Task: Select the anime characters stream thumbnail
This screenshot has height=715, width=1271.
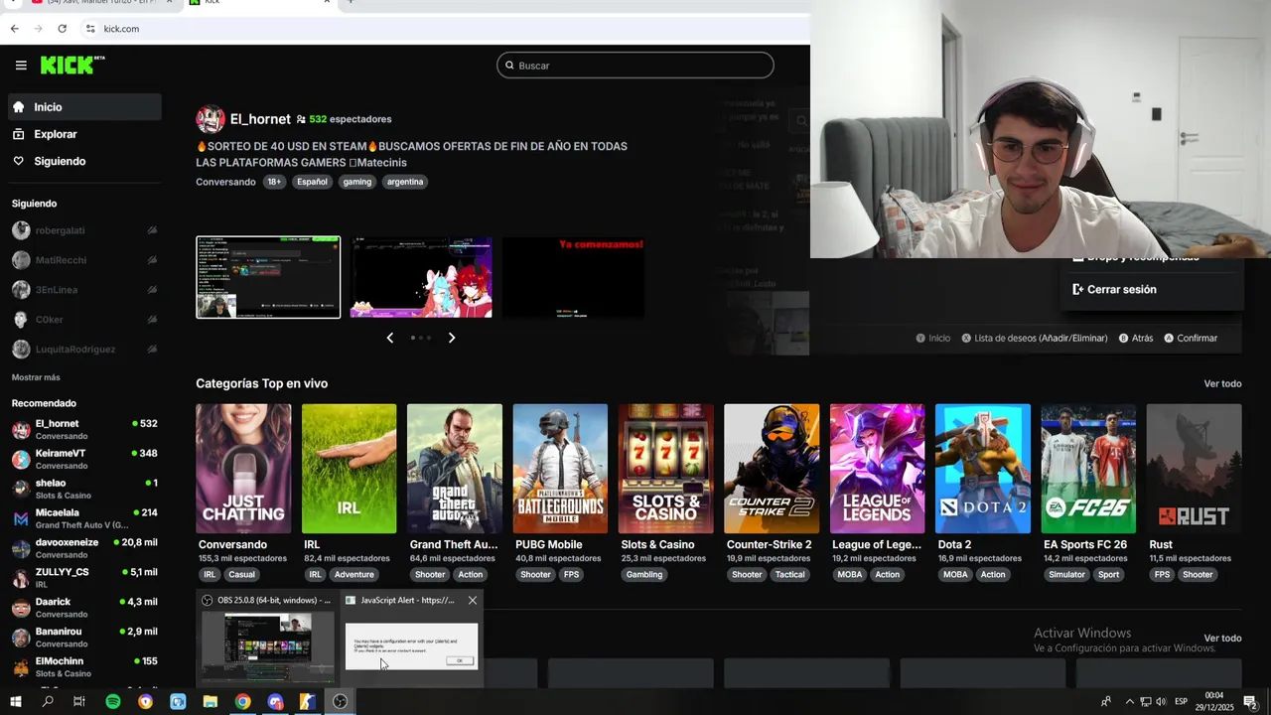Action: pos(421,277)
